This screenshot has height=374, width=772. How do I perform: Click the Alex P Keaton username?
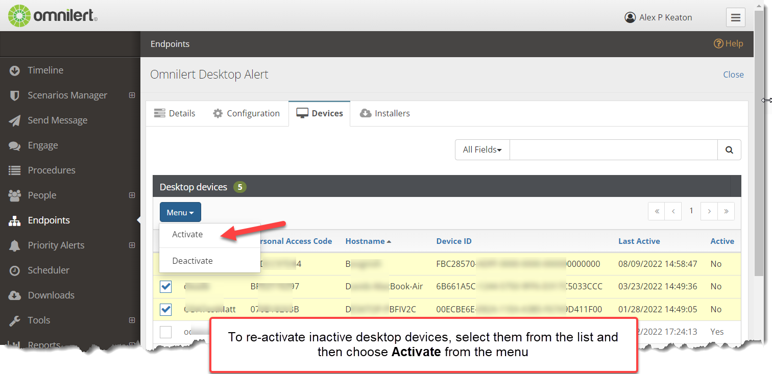[666, 17]
